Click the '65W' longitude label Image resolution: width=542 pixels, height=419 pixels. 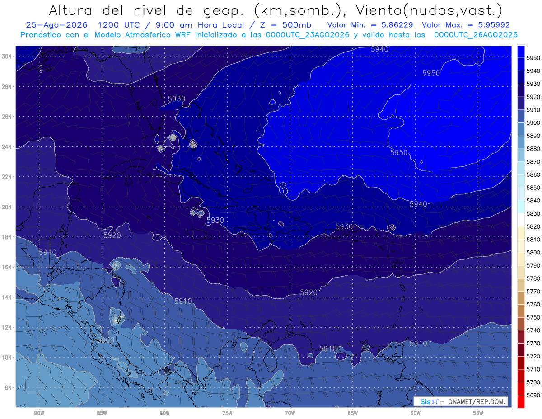tap(353, 413)
